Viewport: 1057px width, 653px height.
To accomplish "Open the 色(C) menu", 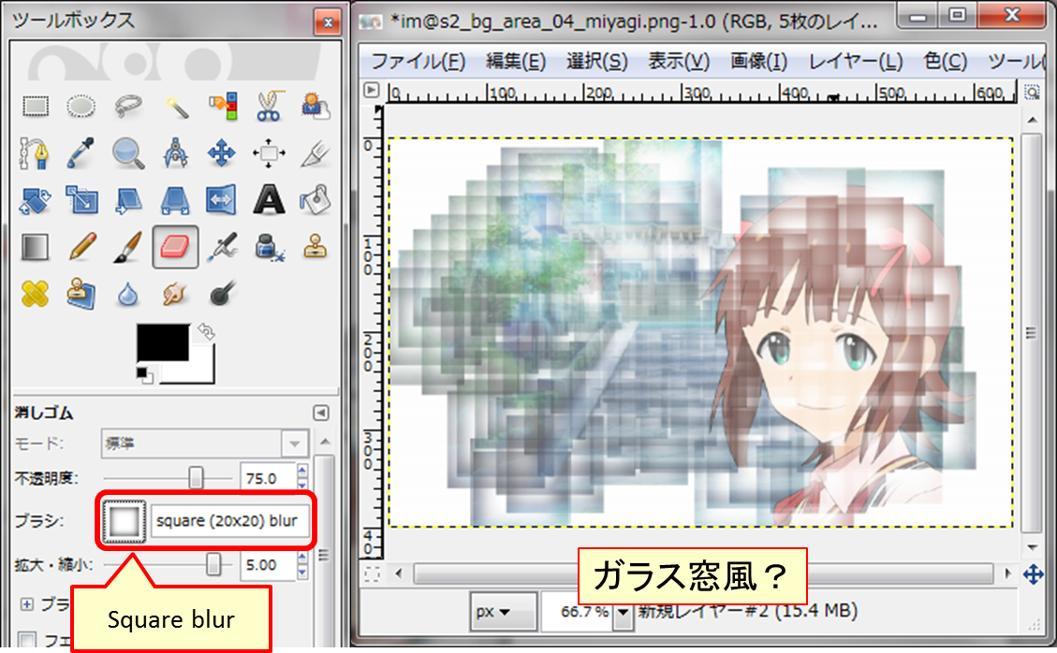I will 945,62.
